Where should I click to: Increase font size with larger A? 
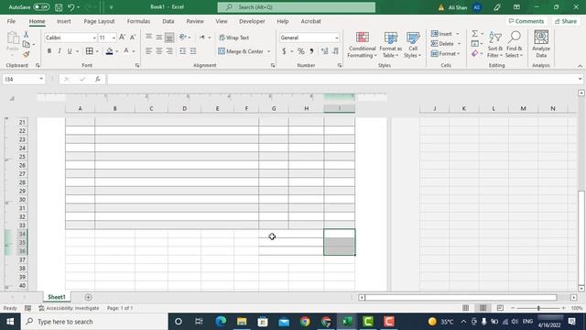122,38
